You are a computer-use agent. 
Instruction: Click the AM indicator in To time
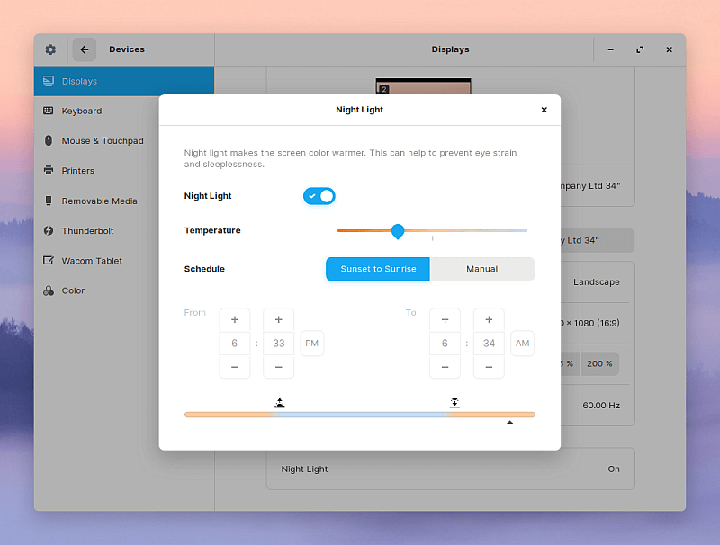click(522, 343)
